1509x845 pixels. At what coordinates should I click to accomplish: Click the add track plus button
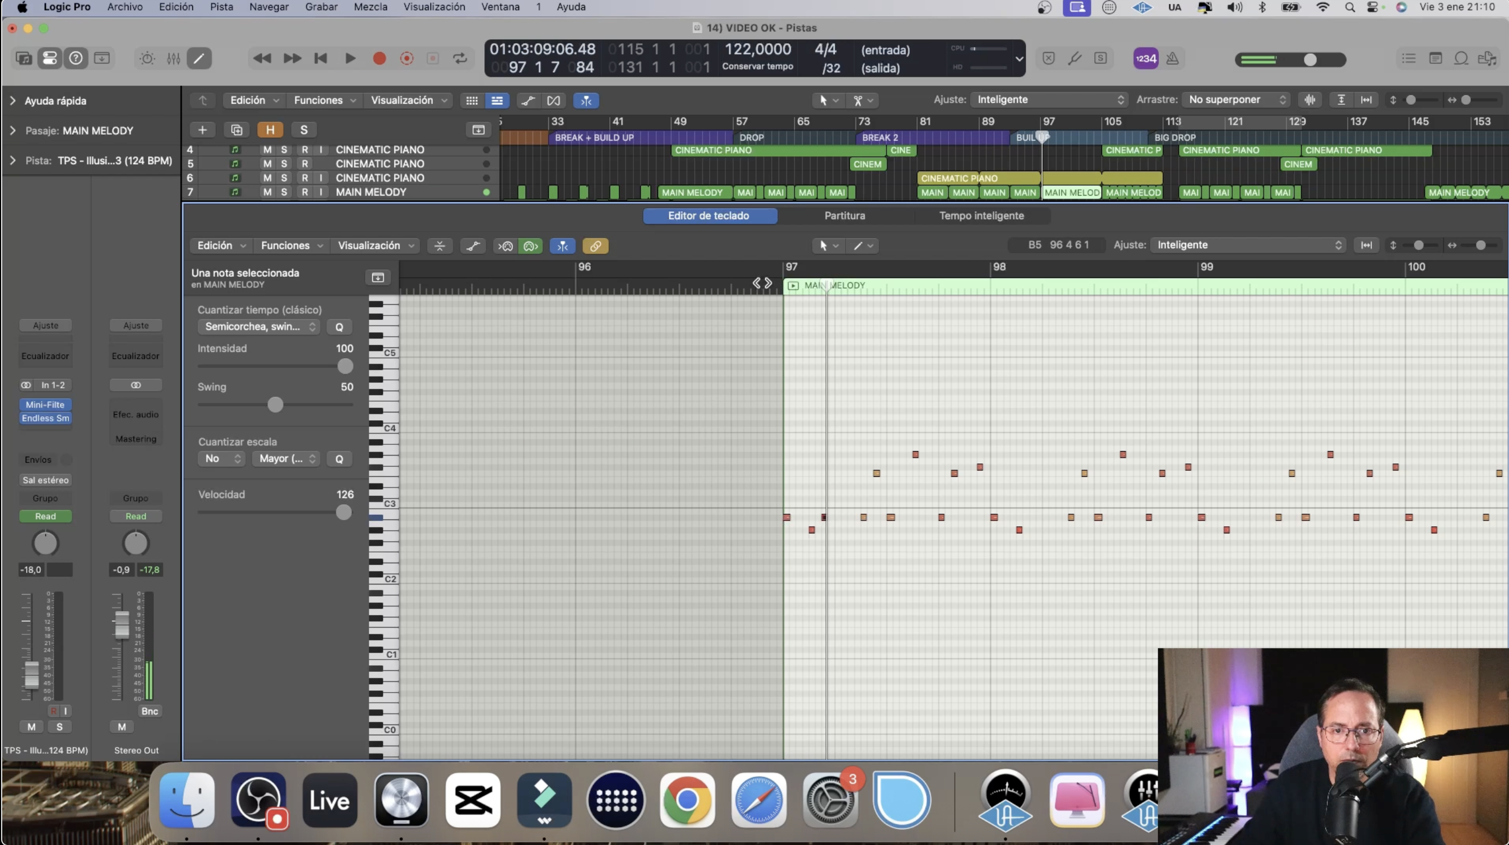click(202, 130)
